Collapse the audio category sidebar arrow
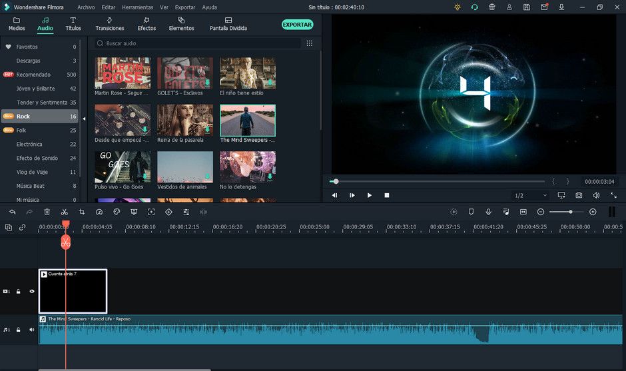The image size is (626, 371). [84, 119]
